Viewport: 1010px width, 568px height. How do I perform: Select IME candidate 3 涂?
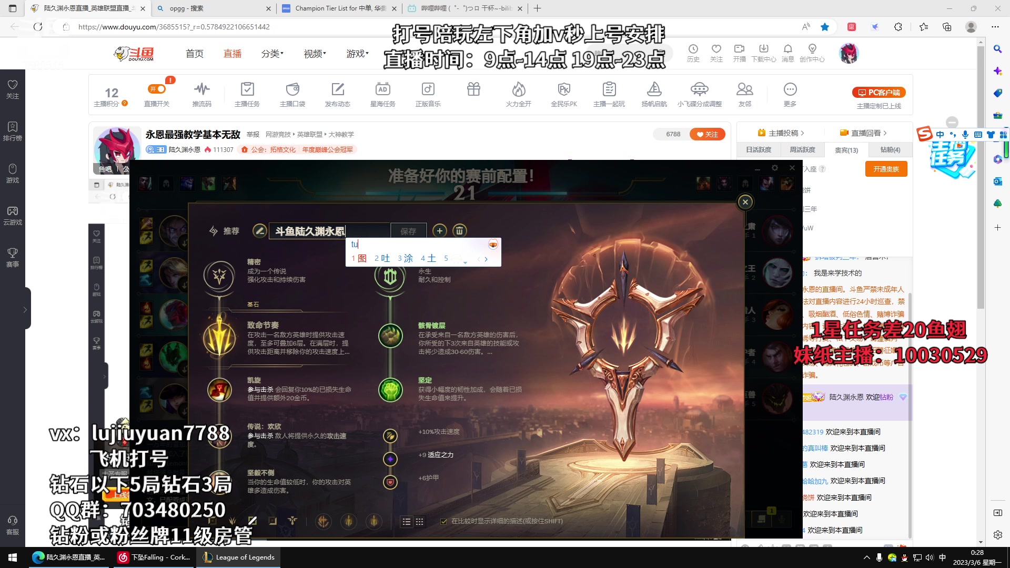click(x=405, y=258)
